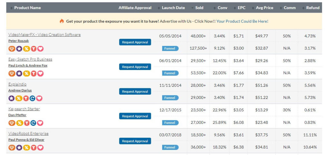
Task: Request Approval for Keysearch Starter
Action: pos(135,116)
